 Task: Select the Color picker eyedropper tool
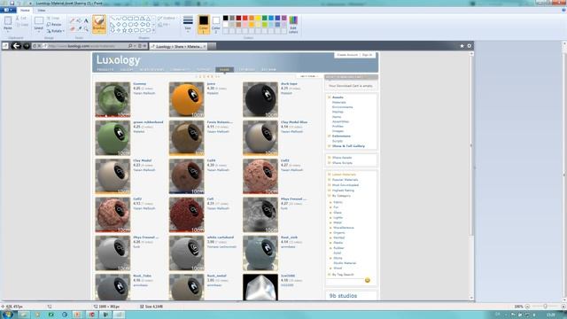79,28
